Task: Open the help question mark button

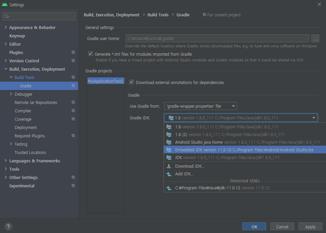Action: point(8,226)
